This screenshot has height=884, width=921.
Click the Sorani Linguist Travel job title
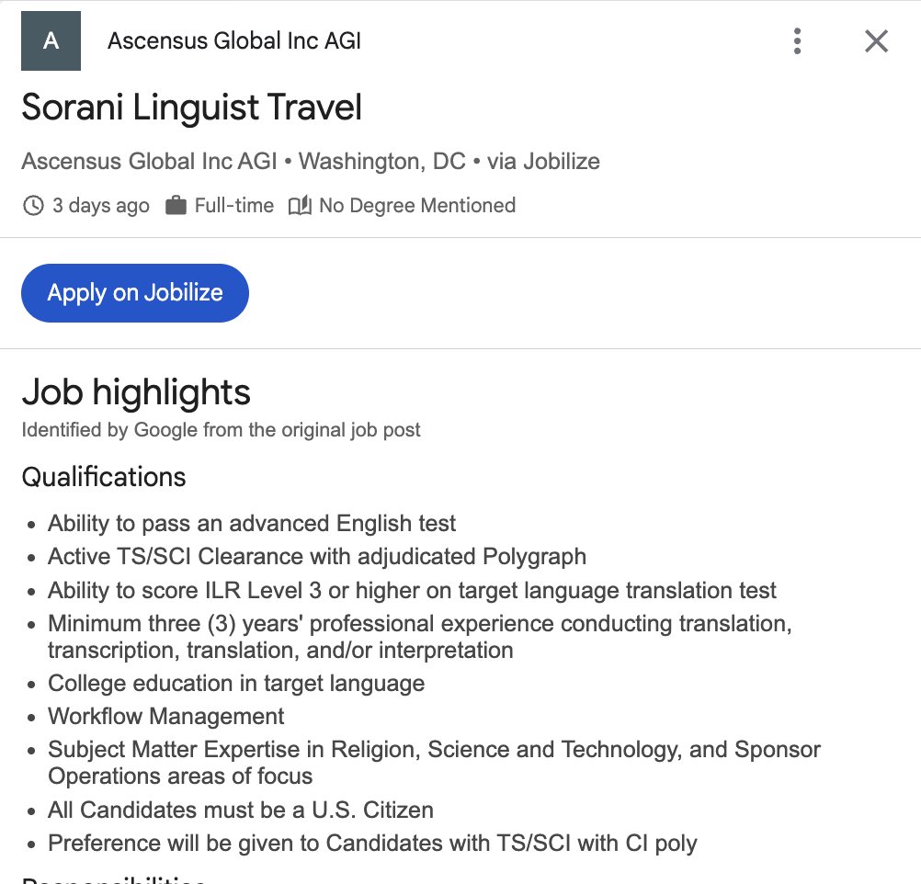click(191, 108)
